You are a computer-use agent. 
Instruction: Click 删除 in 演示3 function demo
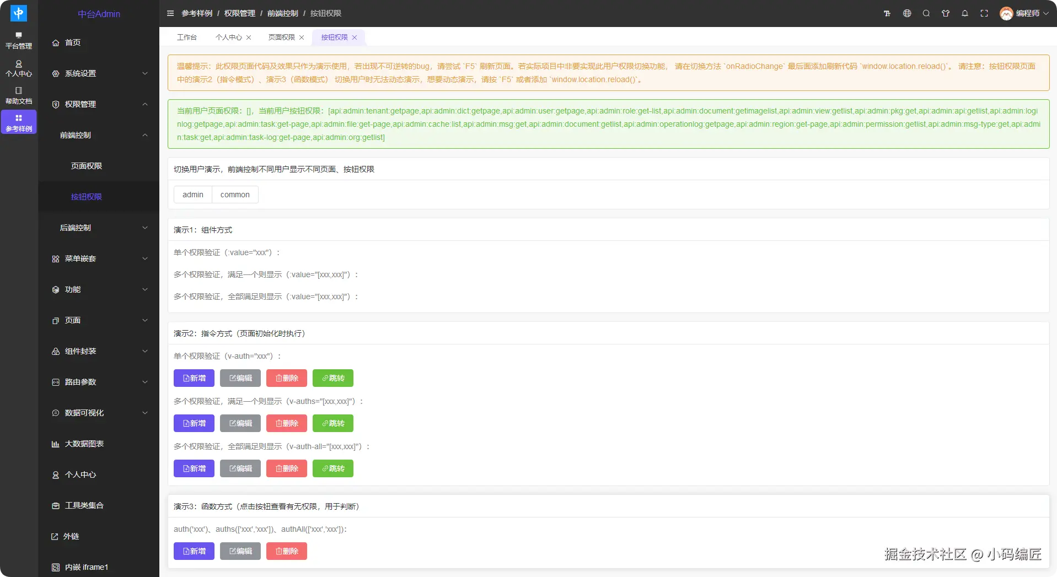click(x=287, y=551)
